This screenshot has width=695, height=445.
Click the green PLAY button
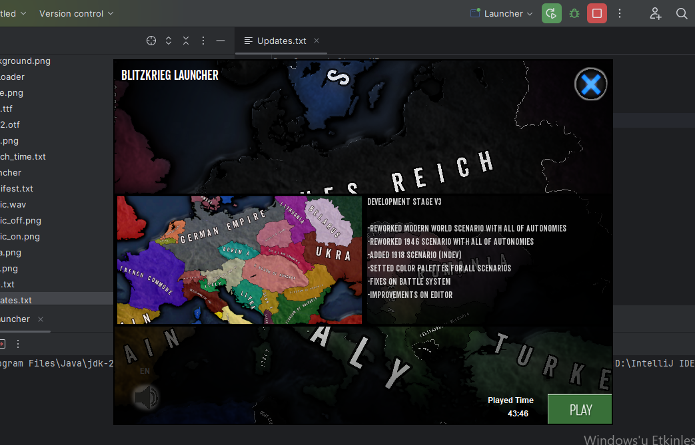pyautogui.click(x=580, y=409)
